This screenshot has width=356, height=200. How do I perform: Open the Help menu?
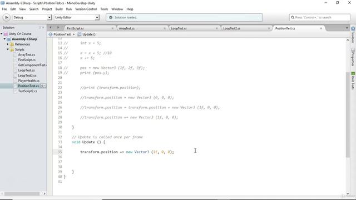[130, 9]
